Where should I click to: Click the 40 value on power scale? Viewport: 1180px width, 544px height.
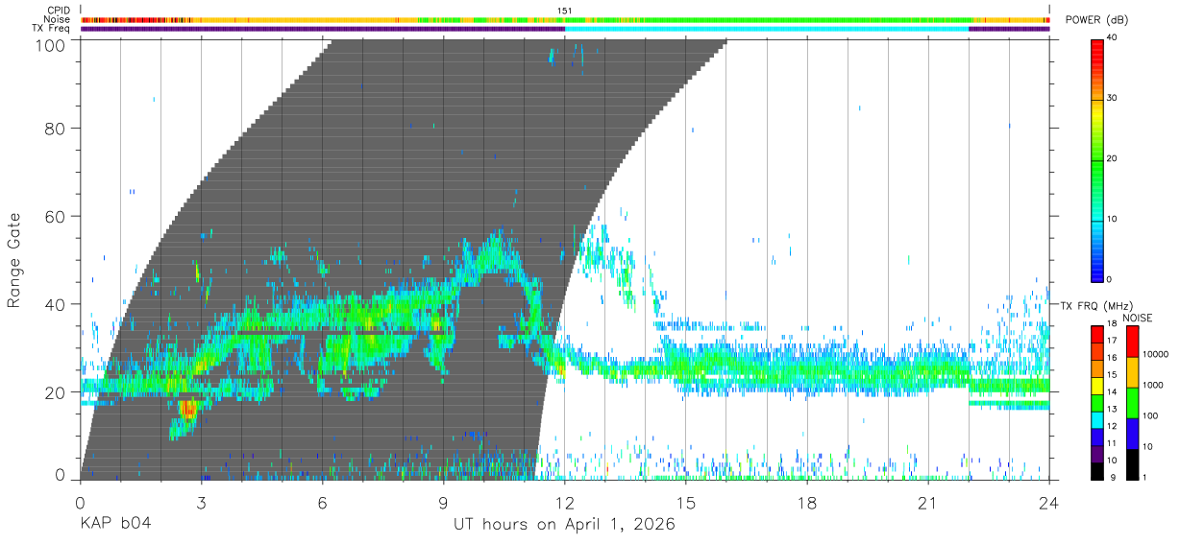(x=1113, y=37)
